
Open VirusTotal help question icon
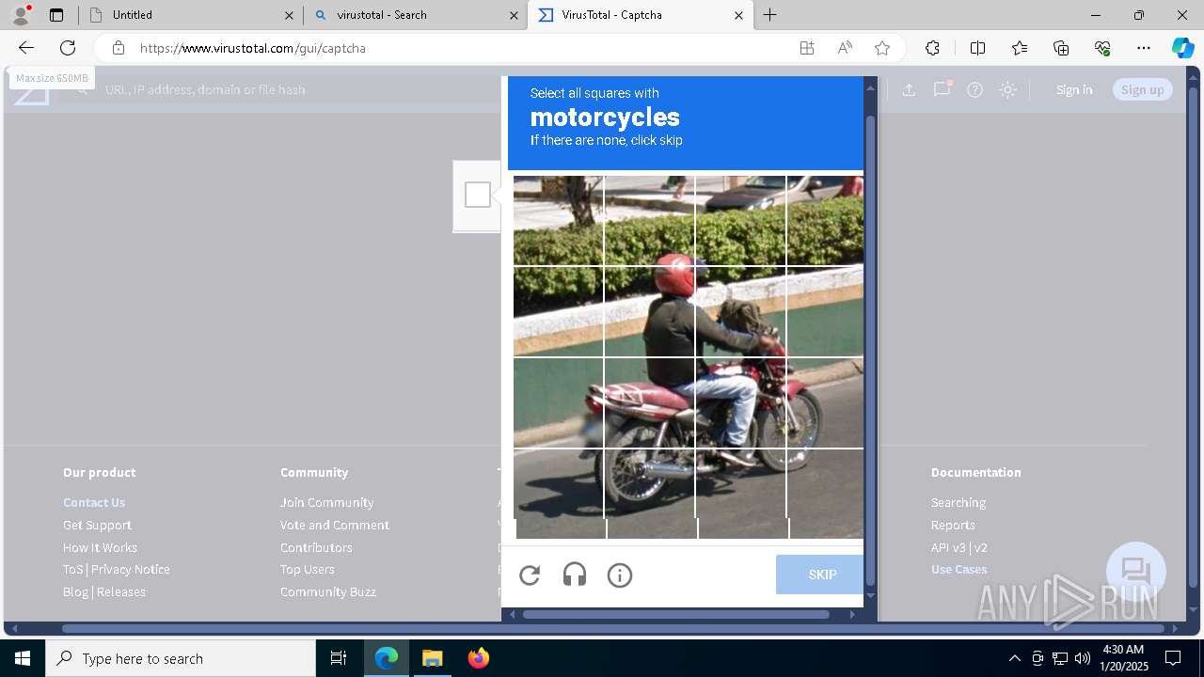(x=975, y=90)
